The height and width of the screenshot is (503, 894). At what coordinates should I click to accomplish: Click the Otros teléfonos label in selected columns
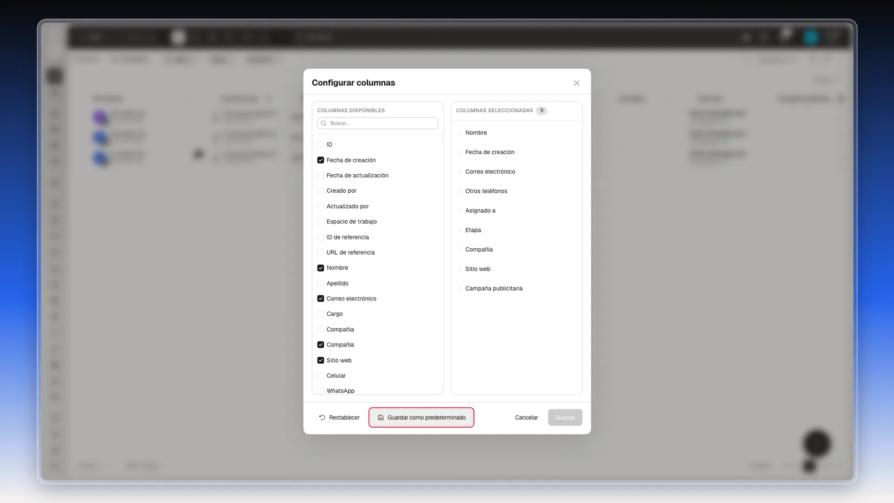486,191
